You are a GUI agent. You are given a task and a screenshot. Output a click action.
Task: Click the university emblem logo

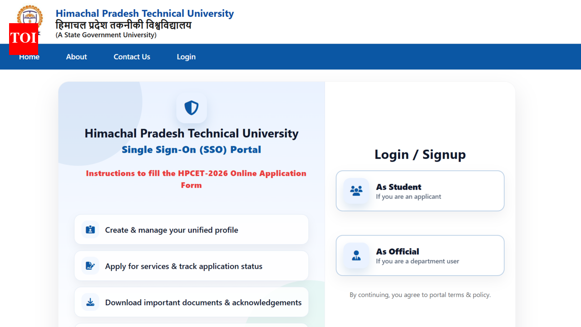click(x=30, y=18)
